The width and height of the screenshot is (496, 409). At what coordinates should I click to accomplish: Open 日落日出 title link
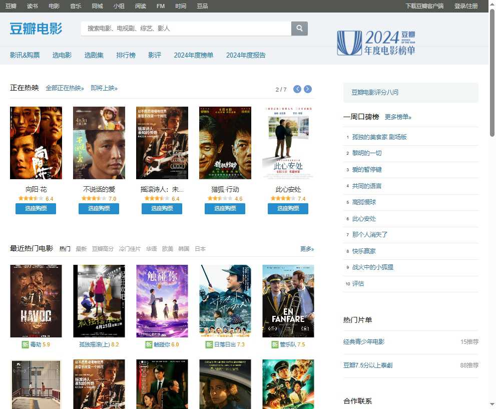[225, 344]
